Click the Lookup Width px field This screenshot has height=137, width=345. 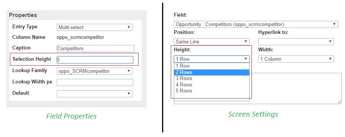pos(95,82)
